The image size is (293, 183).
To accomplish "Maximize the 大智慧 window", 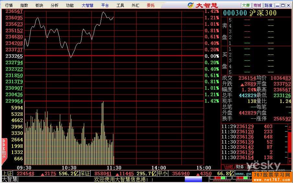I will pos(283,5).
